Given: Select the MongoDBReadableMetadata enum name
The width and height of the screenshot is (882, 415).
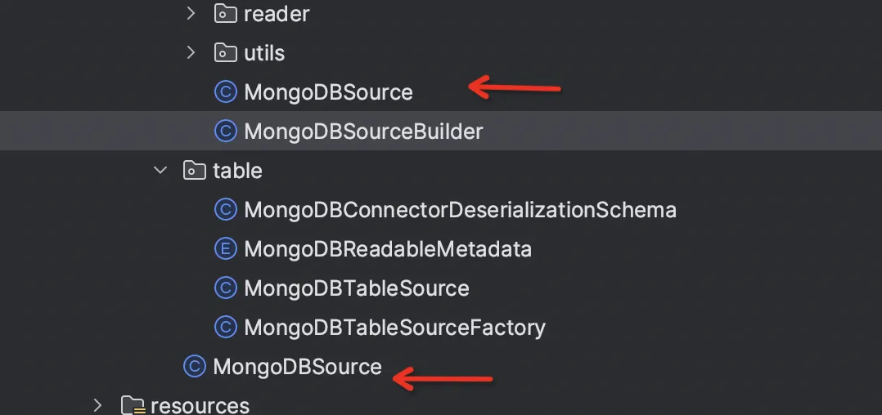Looking at the screenshot, I should click(x=388, y=248).
